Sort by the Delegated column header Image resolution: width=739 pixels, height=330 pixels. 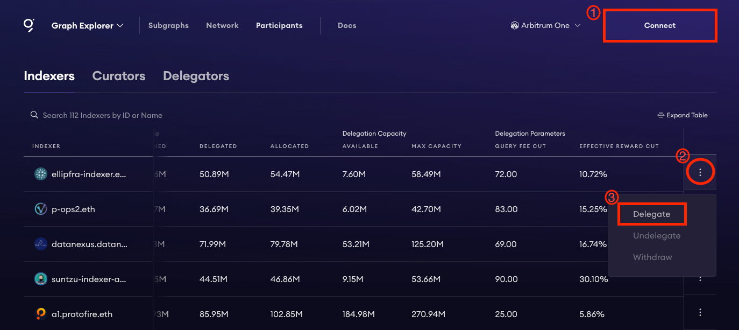(x=218, y=146)
